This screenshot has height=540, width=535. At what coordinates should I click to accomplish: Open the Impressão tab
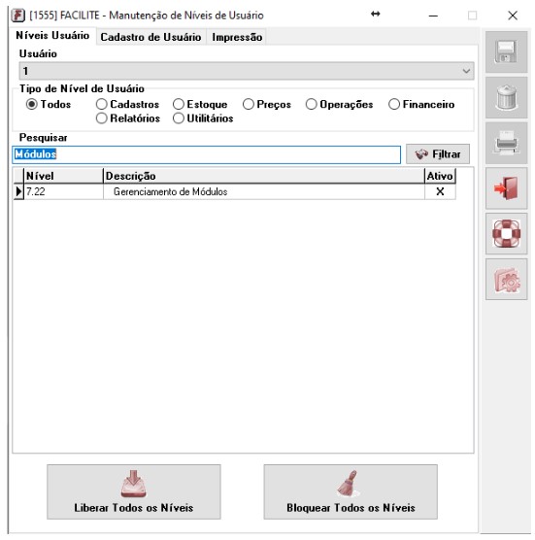[237, 37]
